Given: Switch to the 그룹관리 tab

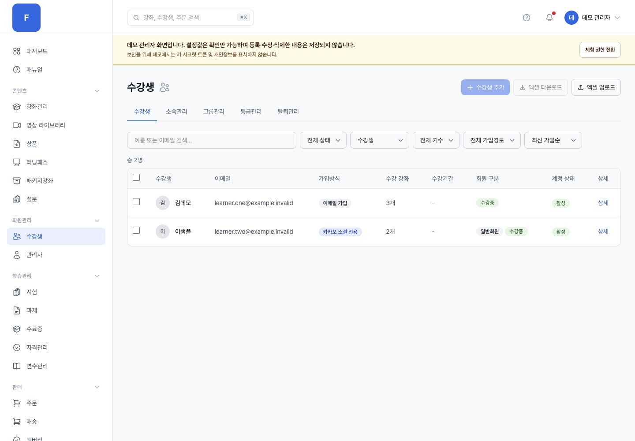Looking at the screenshot, I should tap(213, 112).
